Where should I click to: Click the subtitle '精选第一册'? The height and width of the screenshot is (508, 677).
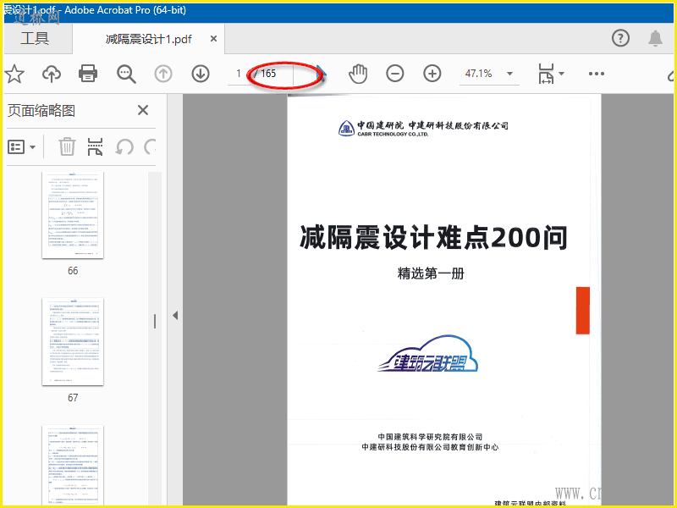click(431, 273)
